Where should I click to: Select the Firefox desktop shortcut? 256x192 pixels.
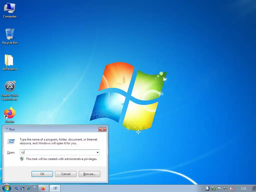(10, 115)
